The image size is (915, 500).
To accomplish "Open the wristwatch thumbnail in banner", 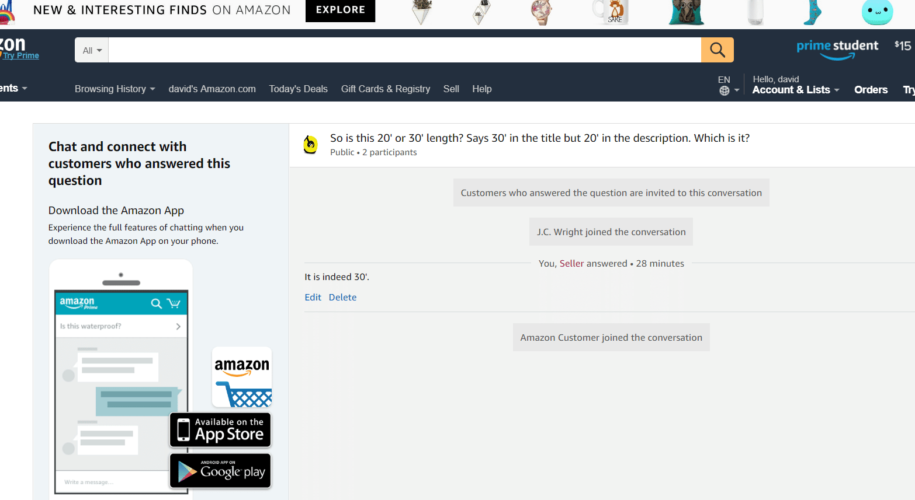I will tap(542, 12).
